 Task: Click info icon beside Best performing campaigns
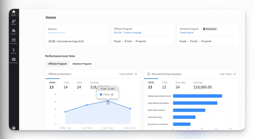148,74
